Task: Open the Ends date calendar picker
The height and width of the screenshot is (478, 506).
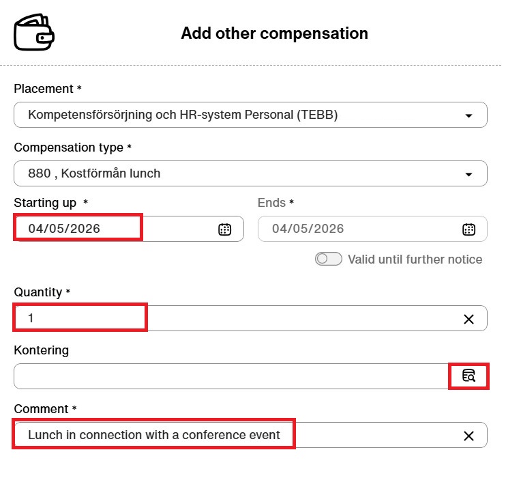Action: [468, 229]
